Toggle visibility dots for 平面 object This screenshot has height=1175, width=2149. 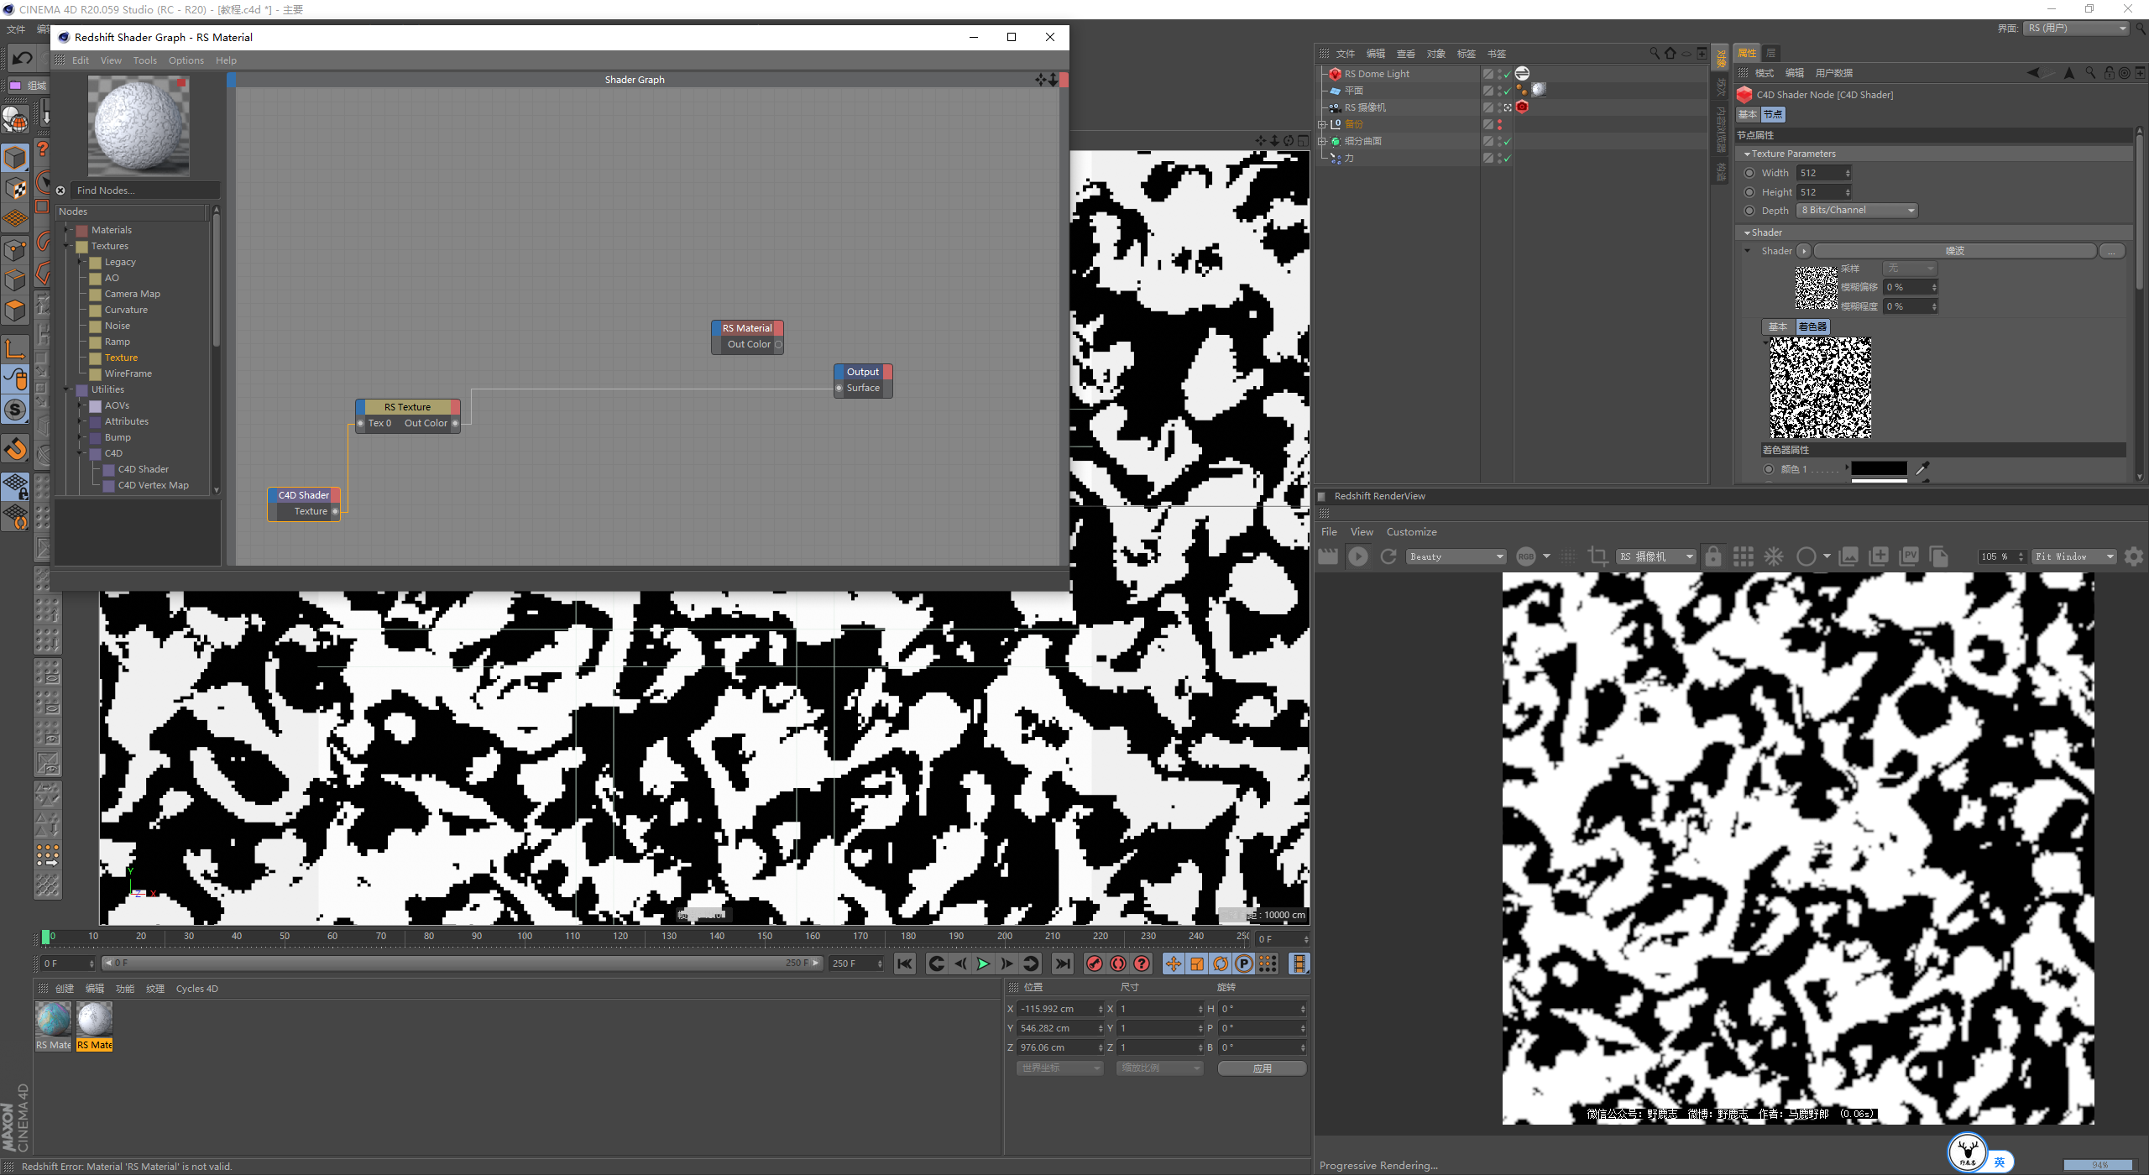[x=1500, y=91]
